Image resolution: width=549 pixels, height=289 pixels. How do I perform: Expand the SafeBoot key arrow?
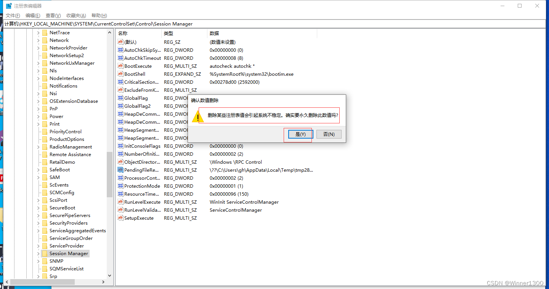(39, 170)
